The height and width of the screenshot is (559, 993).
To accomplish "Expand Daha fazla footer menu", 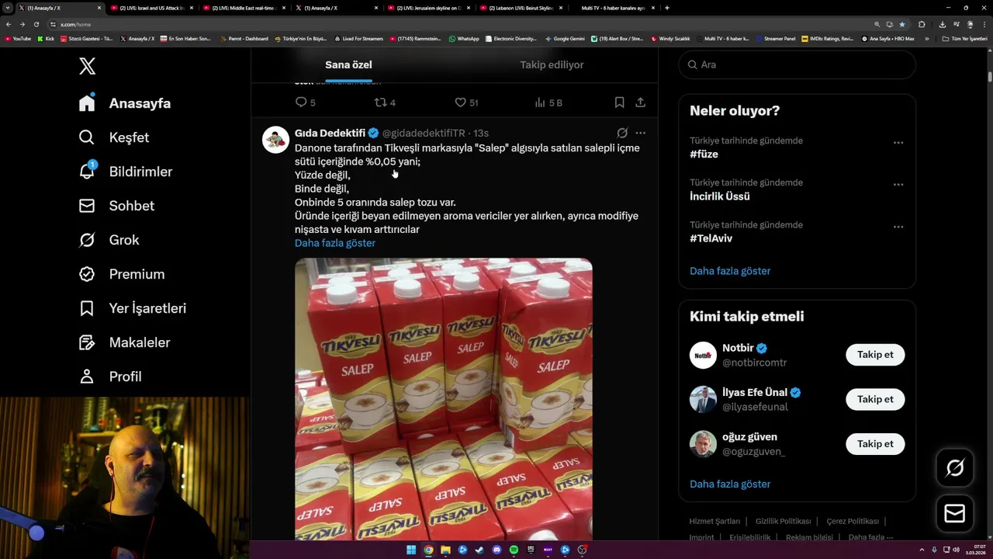I will [870, 537].
